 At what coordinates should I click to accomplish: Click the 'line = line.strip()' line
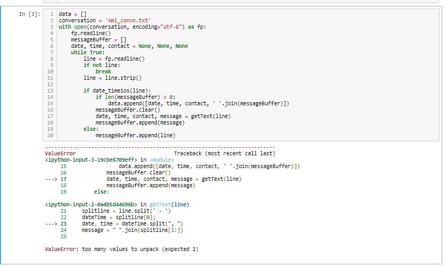point(112,78)
